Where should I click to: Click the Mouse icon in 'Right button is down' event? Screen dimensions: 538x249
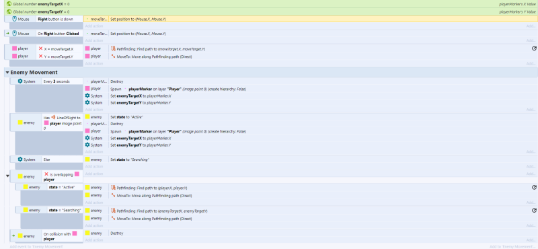(x=14, y=20)
